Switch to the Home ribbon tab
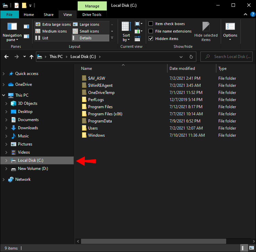Image resolution: width=256 pixels, height=252 pixels. (x=29, y=15)
